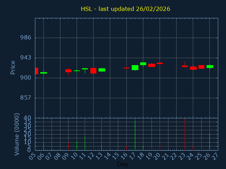This screenshot has width=226, height=169.
Task: Select the red candlestick on day 09
Action: [x=68, y=71]
